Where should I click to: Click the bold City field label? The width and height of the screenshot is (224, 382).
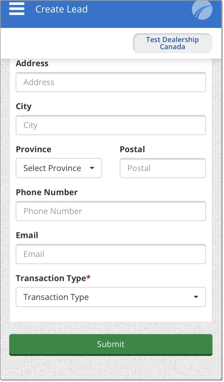tap(24, 107)
